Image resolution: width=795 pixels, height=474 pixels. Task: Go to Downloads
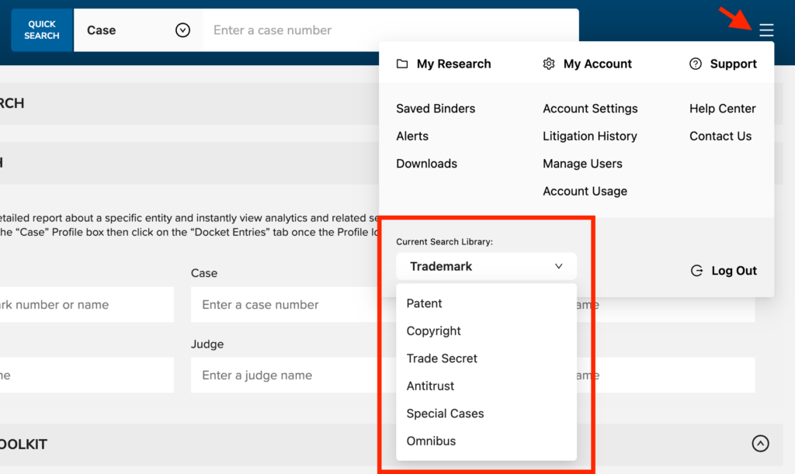pyautogui.click(x=426, y=164)
